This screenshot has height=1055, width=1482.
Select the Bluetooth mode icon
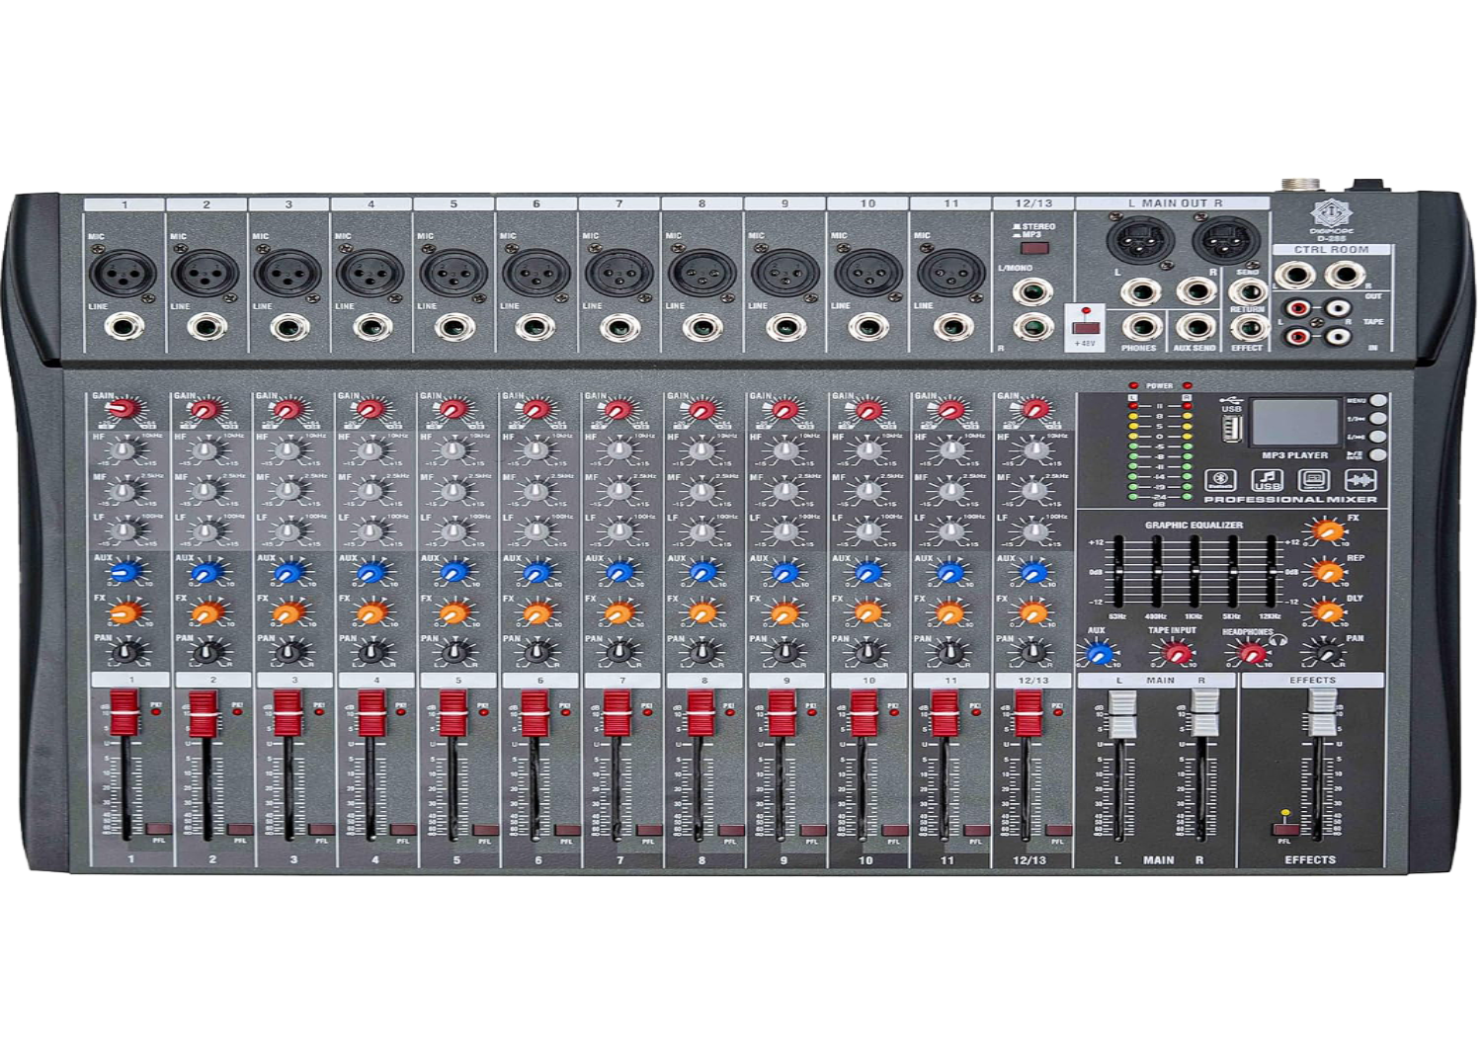point(1219,480)
